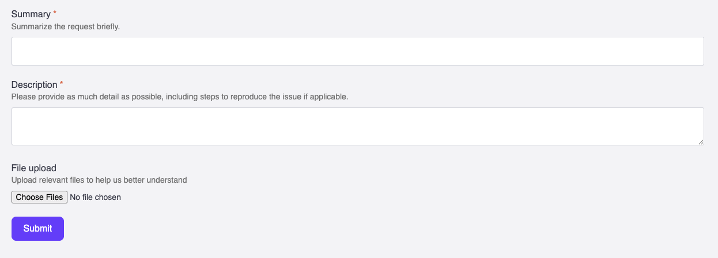Screen dimensions: 718x258
Task: Click the Summary text input field
Action: (357, 51)
